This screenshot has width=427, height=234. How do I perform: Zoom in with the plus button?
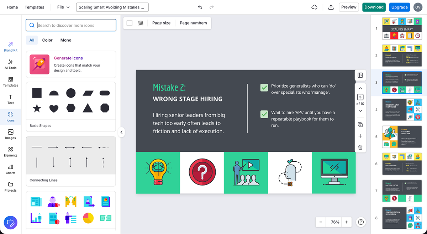point(346,222)
